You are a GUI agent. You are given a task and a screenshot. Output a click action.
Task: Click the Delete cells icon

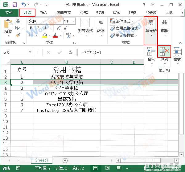(x=164, y=51)
